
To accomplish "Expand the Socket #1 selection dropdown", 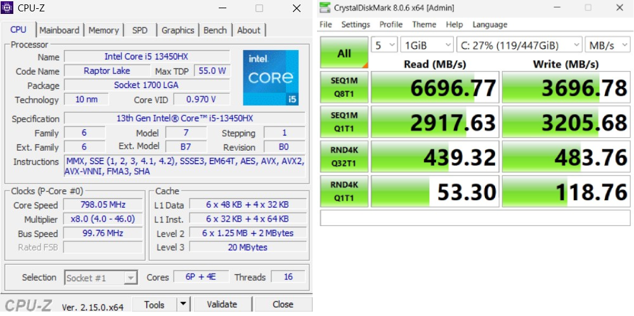I will coord(101,277).
